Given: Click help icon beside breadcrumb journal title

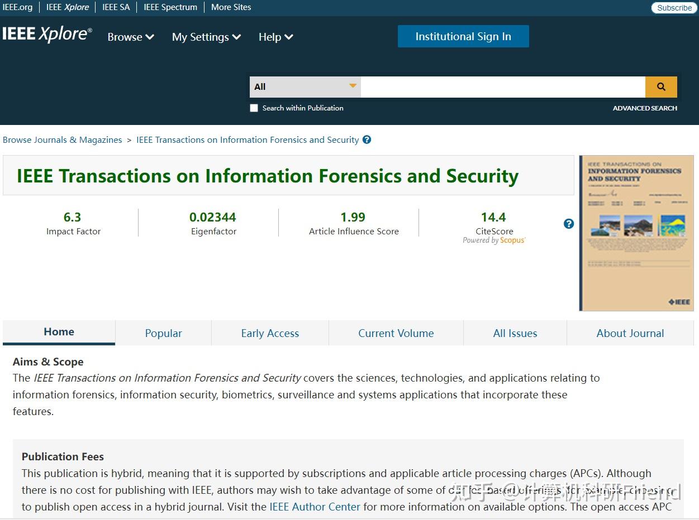Looking at the screenshot, I should [x=367, y=139].
